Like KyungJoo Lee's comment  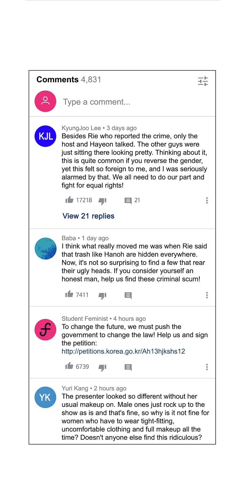pyautogui.click(x=69, y=200)
